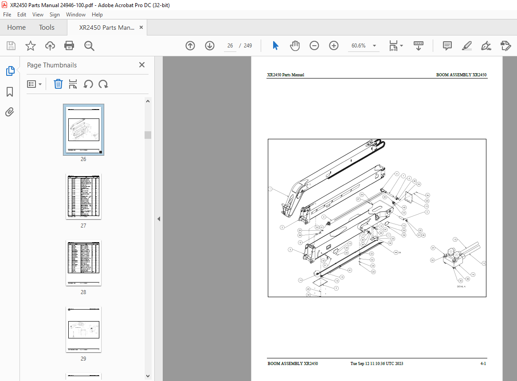Open the thumbnail options menu dropdown
The height and width of the screenshot is (381, 517).
[34, 84]
